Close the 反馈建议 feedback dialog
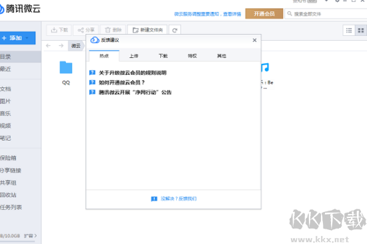Viewport: 367px width, 244px height. 255,40
